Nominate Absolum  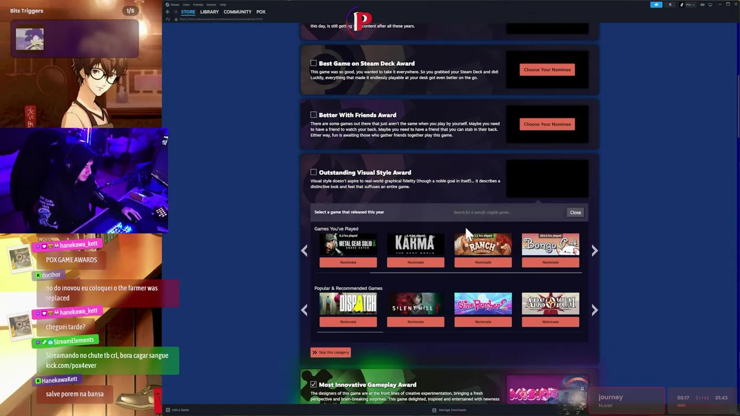tap(550, 322)
